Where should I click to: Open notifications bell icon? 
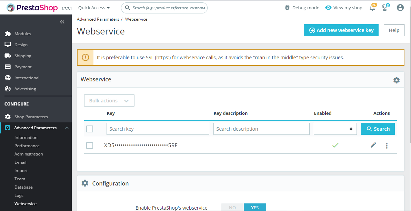click(x=372, y=7)
